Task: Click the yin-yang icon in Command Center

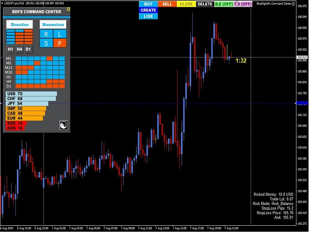Action: click(63, 125)
